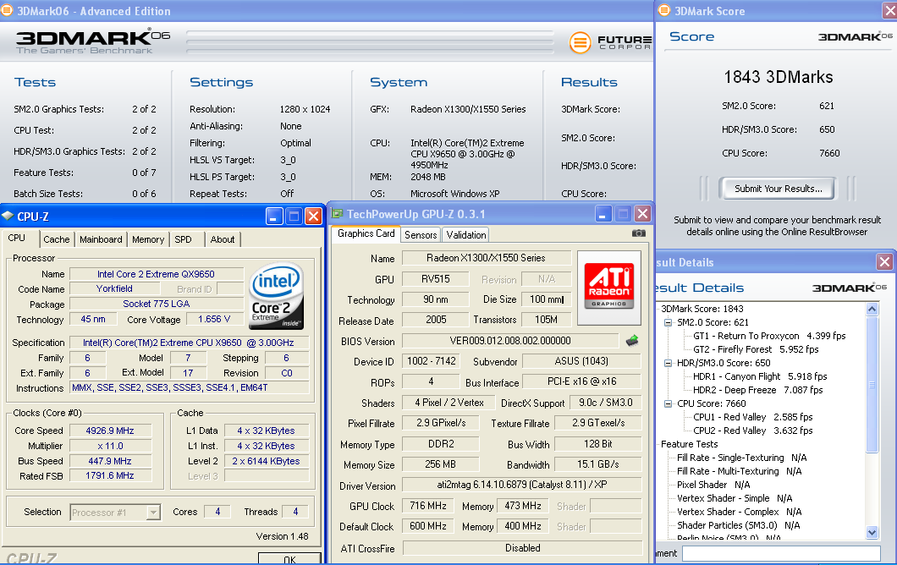Click the Intel Core 2 Extreme QX9650 name field
Image resolution: width=897 pixels, height=565 pixels.
tap(157, 274)
